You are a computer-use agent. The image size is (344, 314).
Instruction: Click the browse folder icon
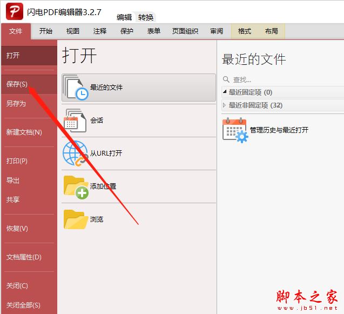(x=76, y=219)
